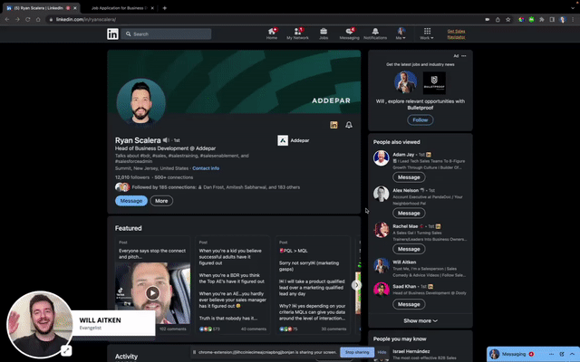Message Saad Khan
Image resolution: width=580 pixels, height=362 pixels.
click(x=409, y=304)
